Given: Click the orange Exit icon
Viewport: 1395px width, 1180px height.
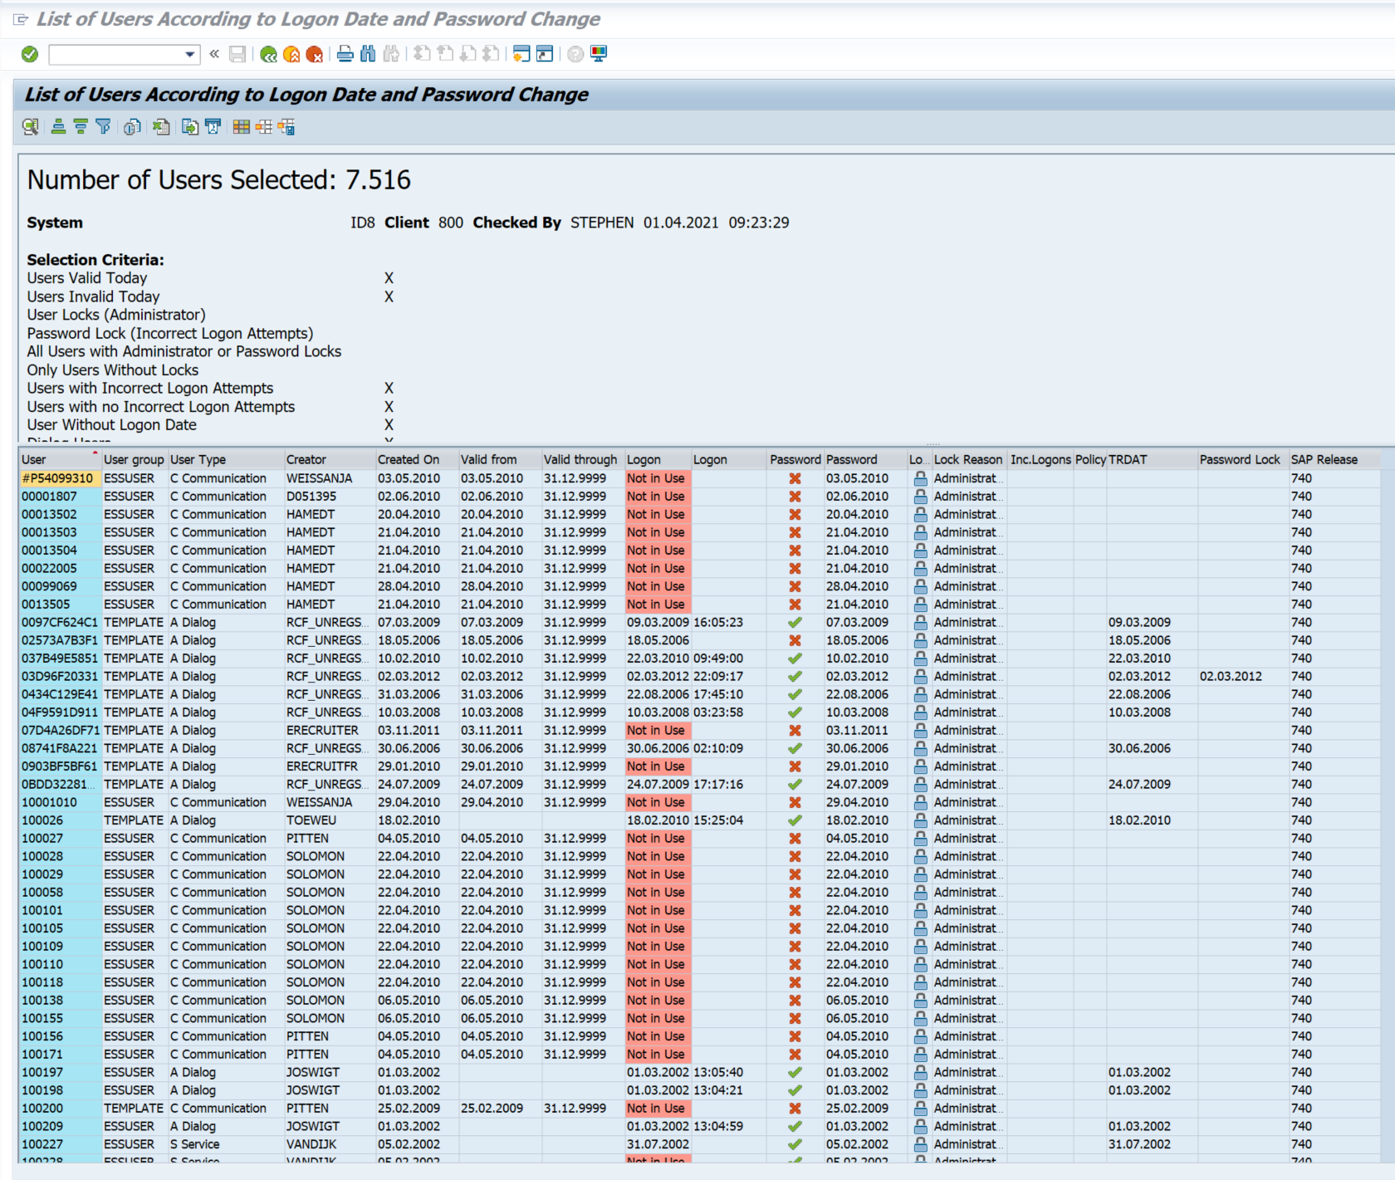Looking at the screenshot, I should (x=291, y=55).
